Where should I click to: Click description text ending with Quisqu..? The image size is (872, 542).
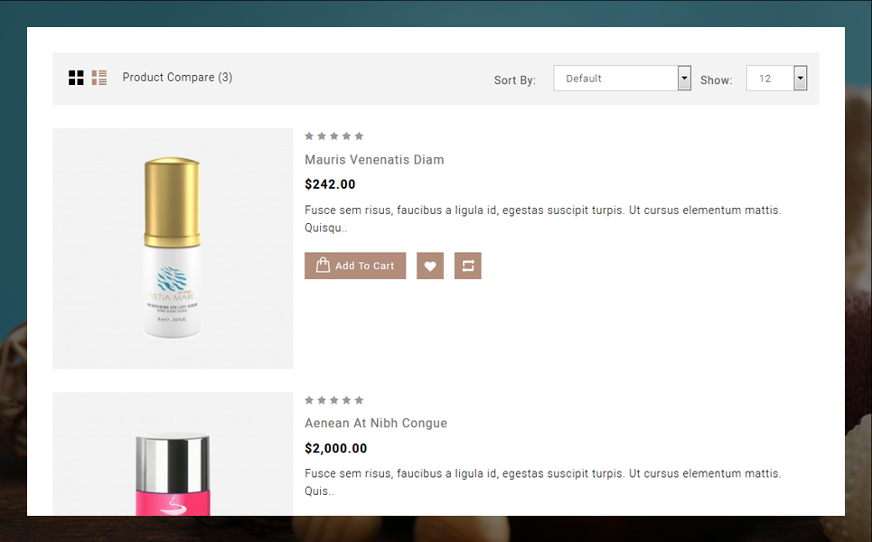[x=543, y=219]
